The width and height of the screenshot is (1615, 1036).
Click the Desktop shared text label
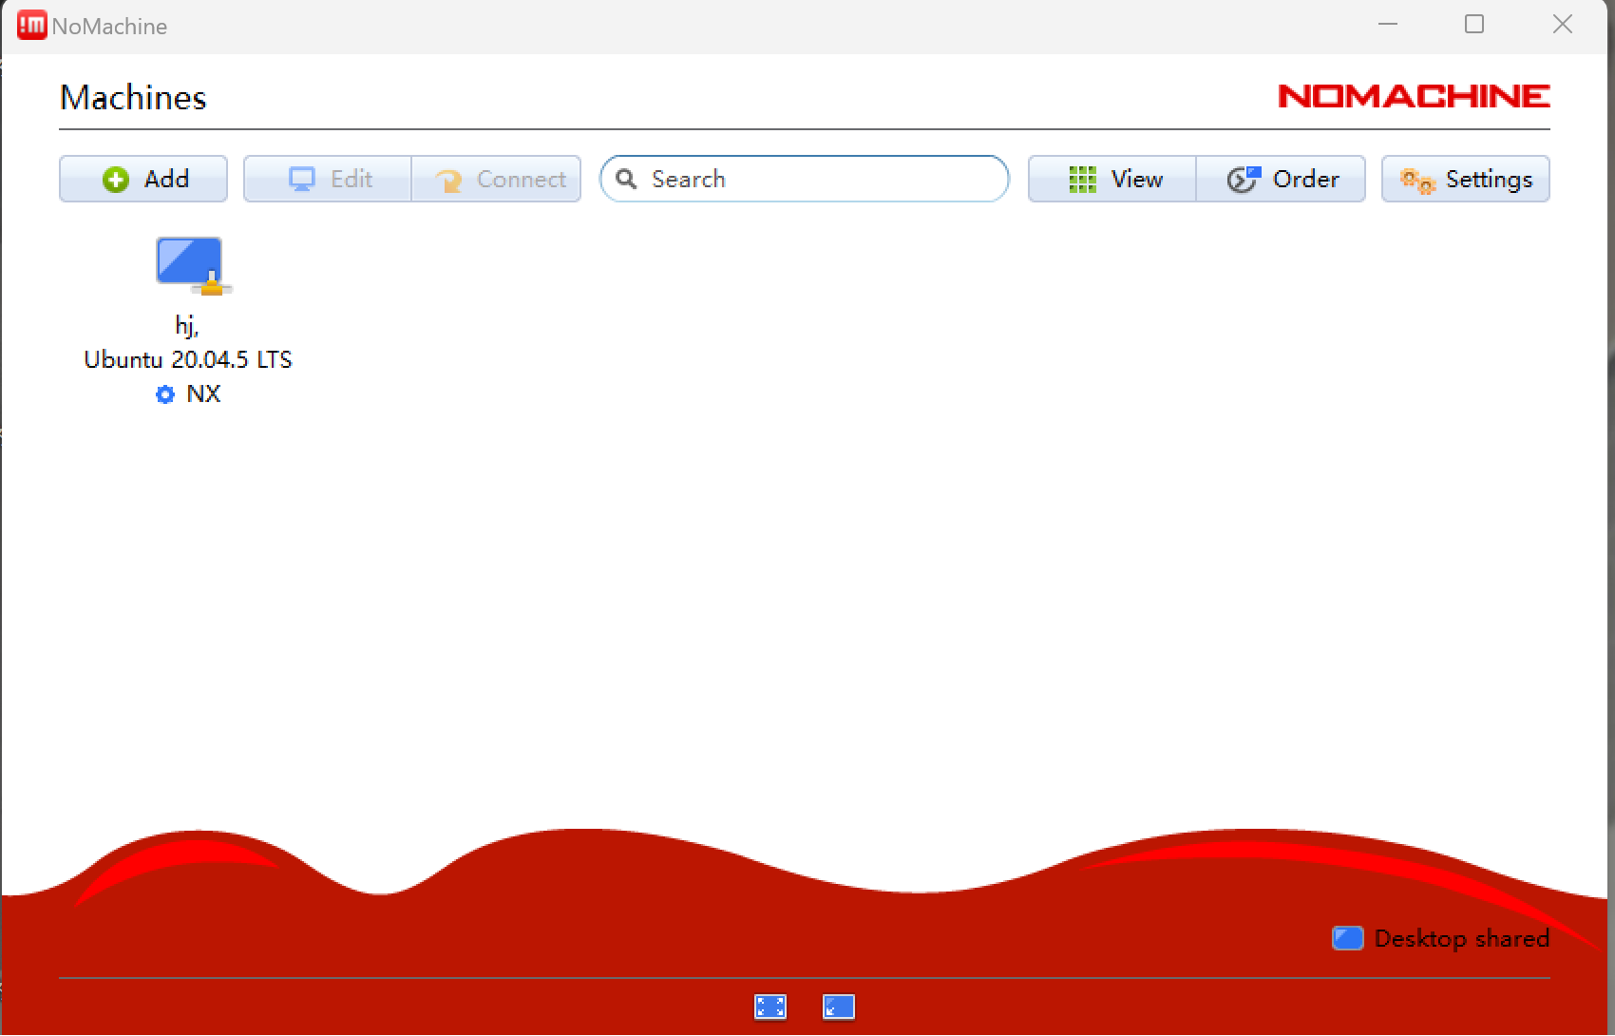[x=1461, y=938]
